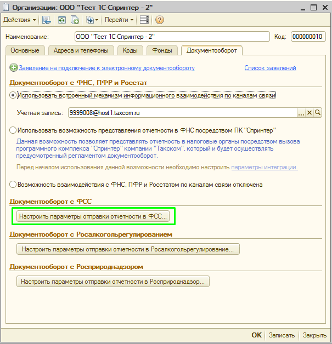Click the Код input field
The width and height of the screenshot is (332, 344).
pos(308,36)
